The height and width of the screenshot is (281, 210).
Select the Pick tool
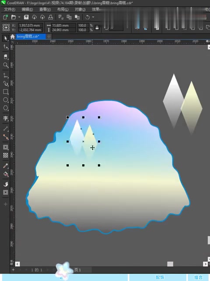tap(5, 38)
